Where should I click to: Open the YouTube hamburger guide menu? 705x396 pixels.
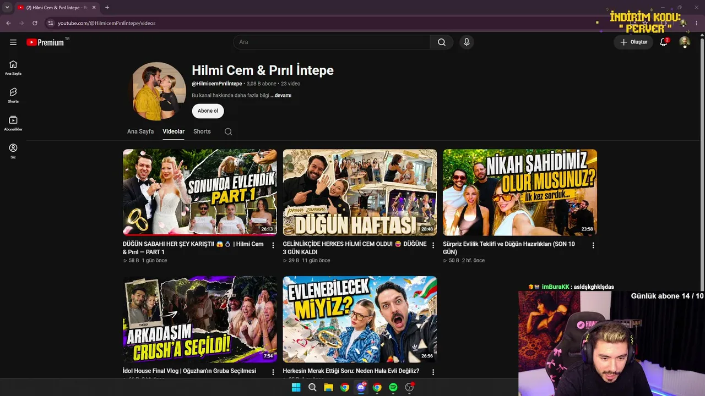pyautogui.click(x=13, y=42)
